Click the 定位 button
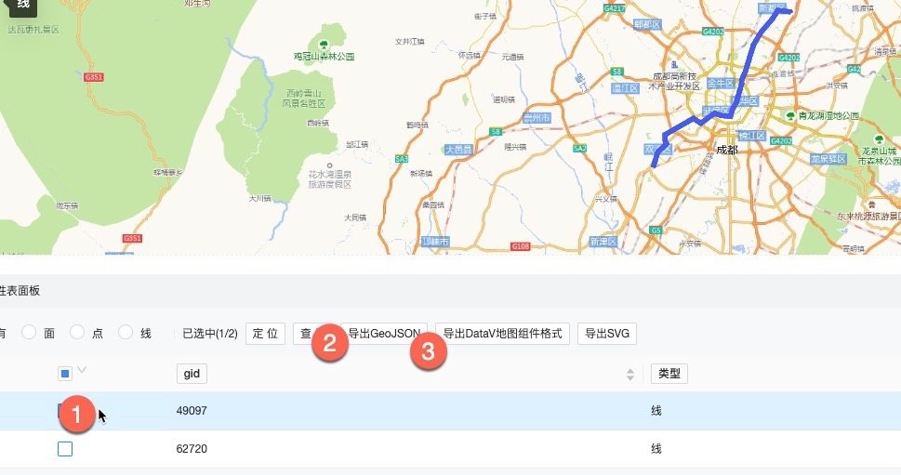 (266, 333)
